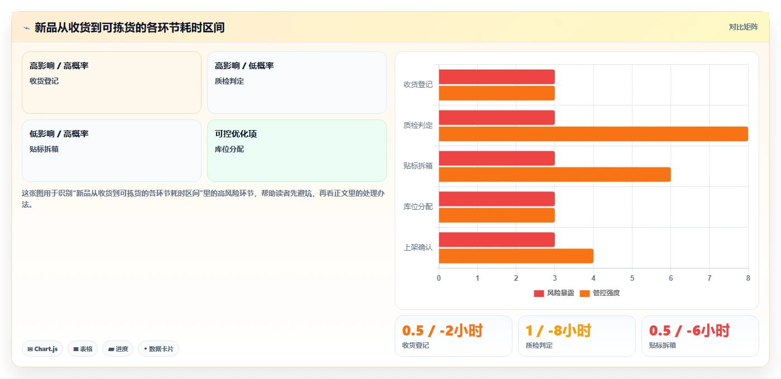Screen dimensions: 781x379
Task: Click the 质检判定 axis label
Action: point(418,126)
